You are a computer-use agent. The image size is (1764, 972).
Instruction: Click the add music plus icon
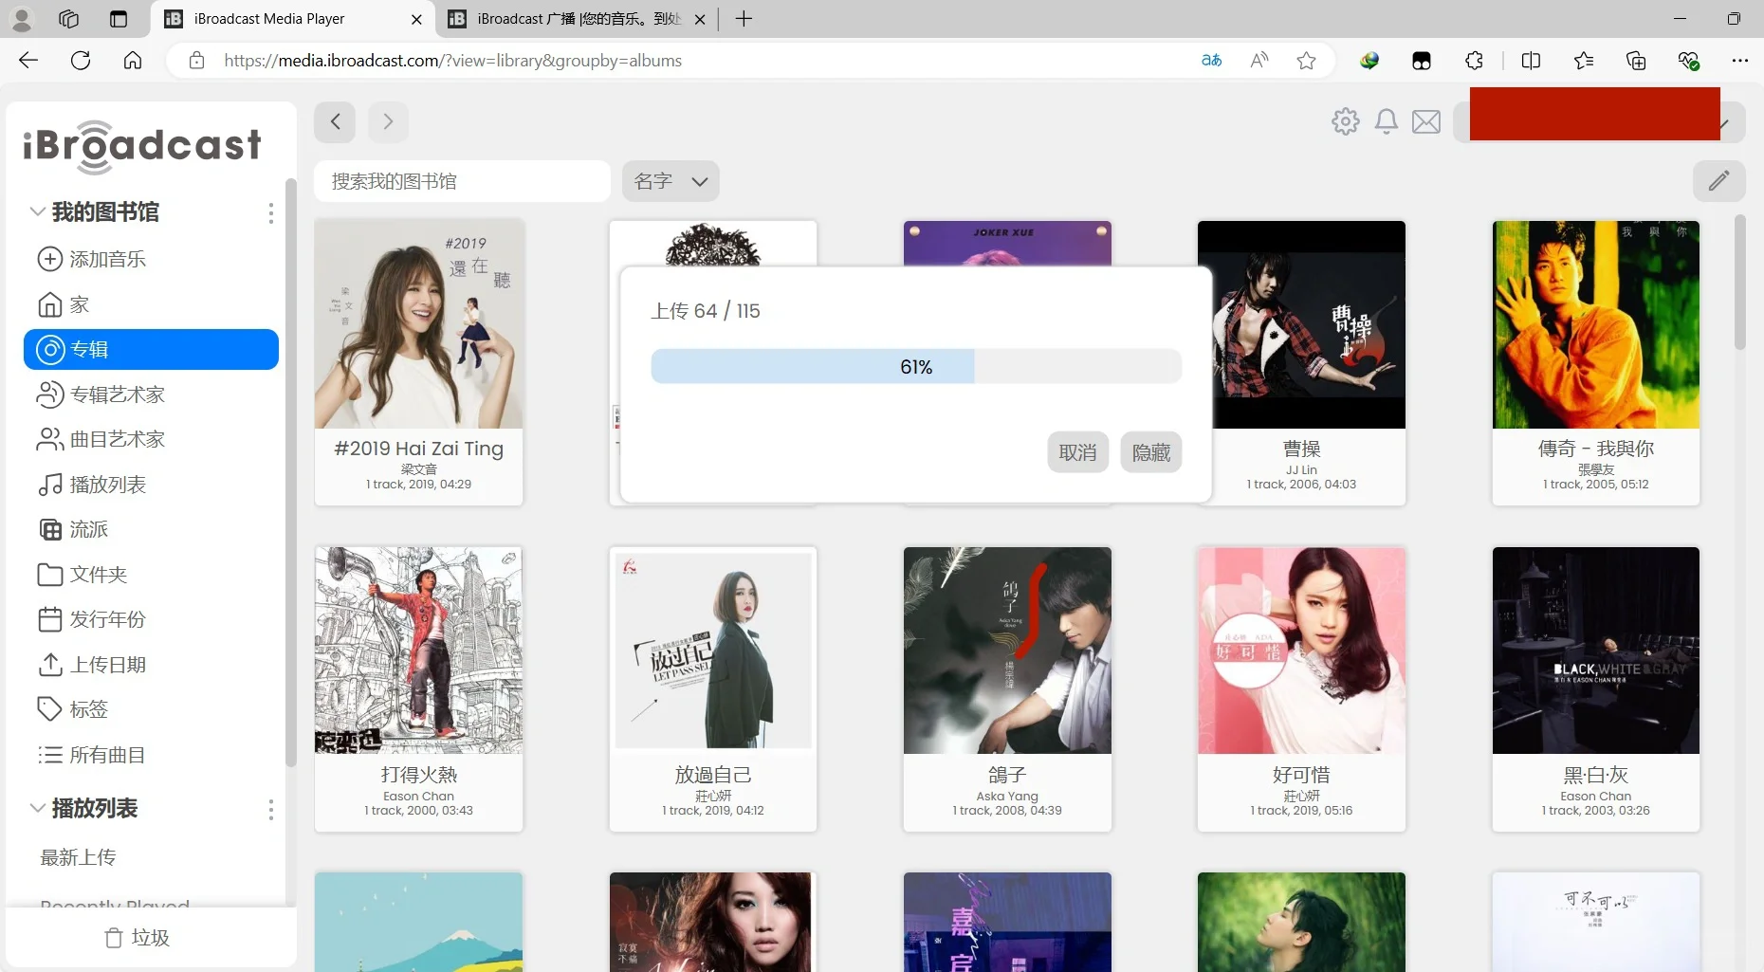click(49, 259)
